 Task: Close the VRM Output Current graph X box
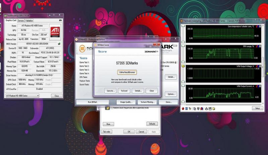click(x=260, y=86)
